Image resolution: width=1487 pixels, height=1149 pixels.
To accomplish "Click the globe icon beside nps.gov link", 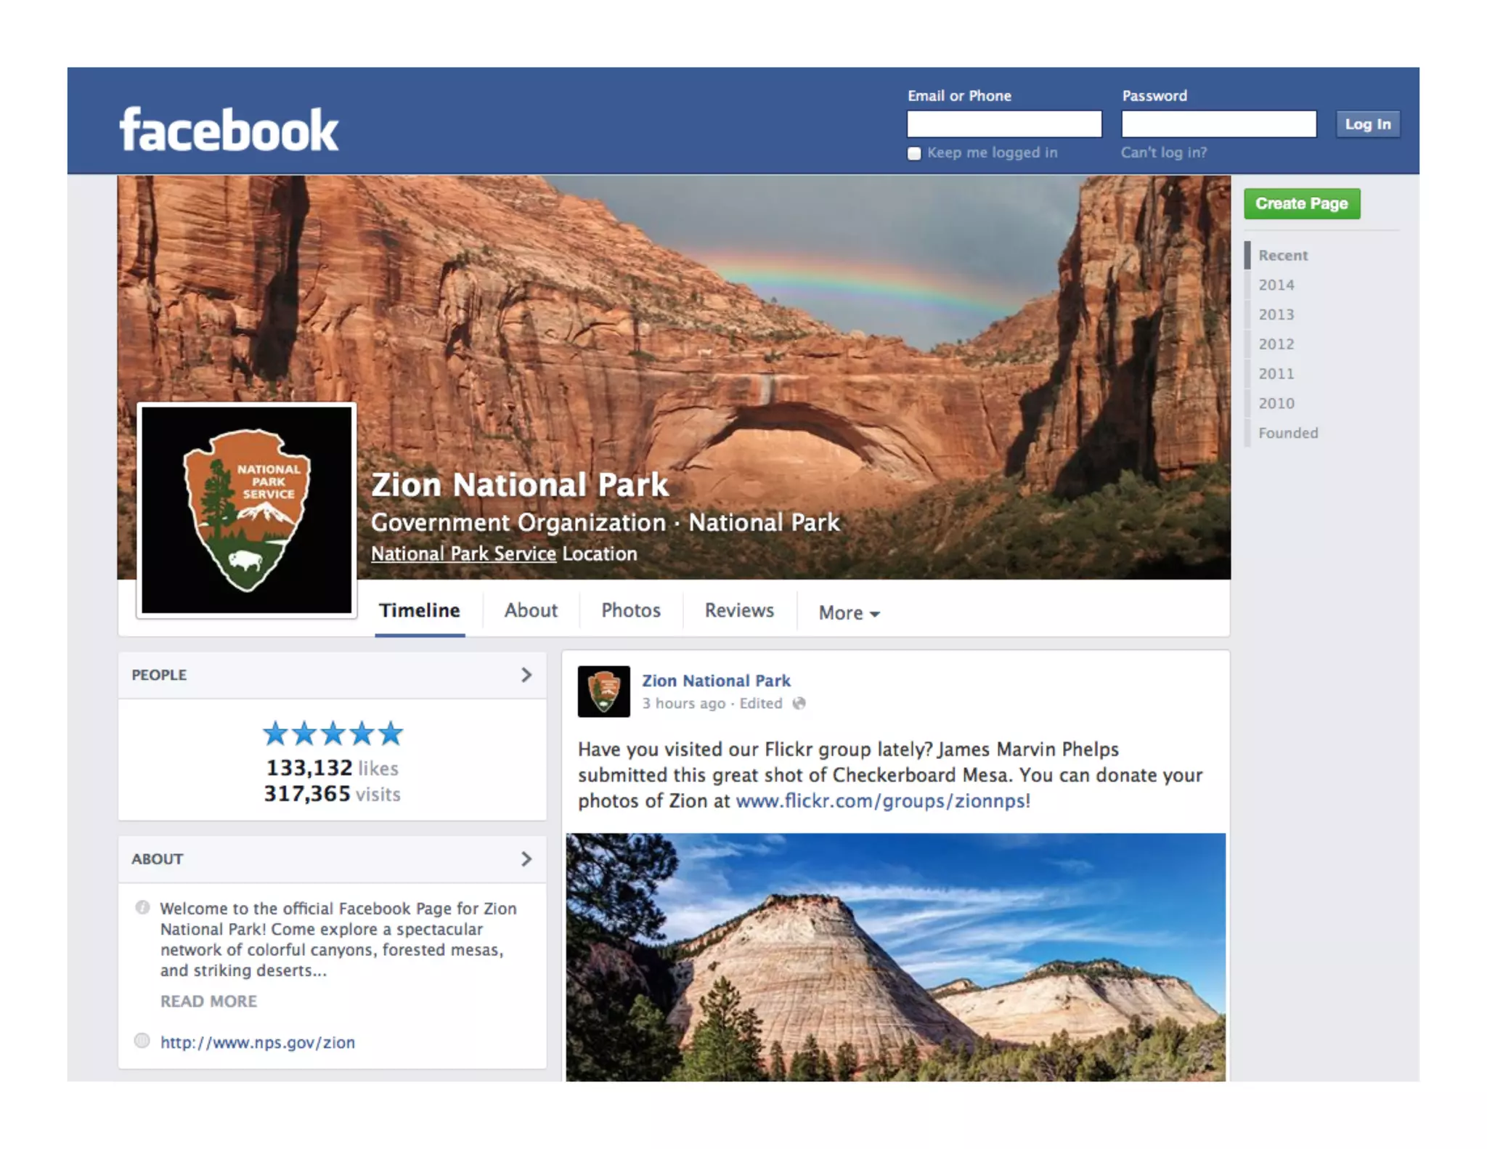I will tap(142, 1041).
